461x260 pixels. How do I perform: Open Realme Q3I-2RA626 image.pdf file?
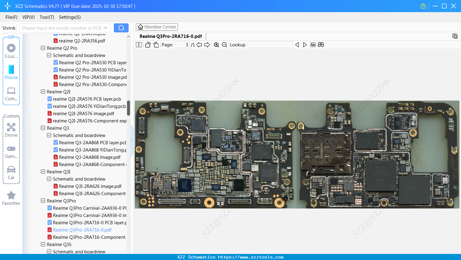(87, 186)
